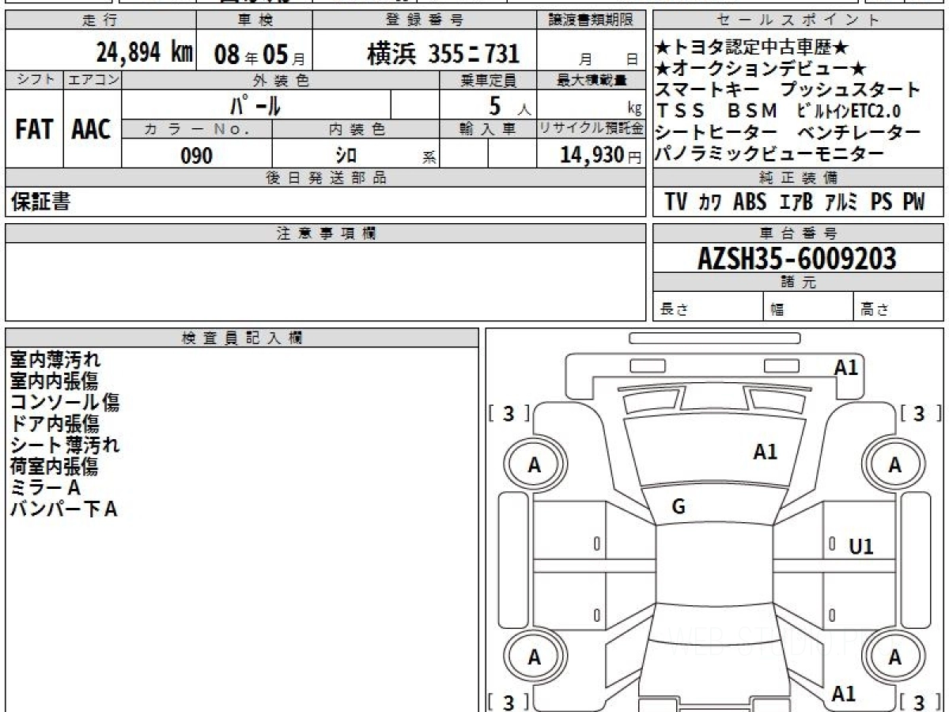
Task: Click the カワ equipment label
Action: (x=710, y=203)
